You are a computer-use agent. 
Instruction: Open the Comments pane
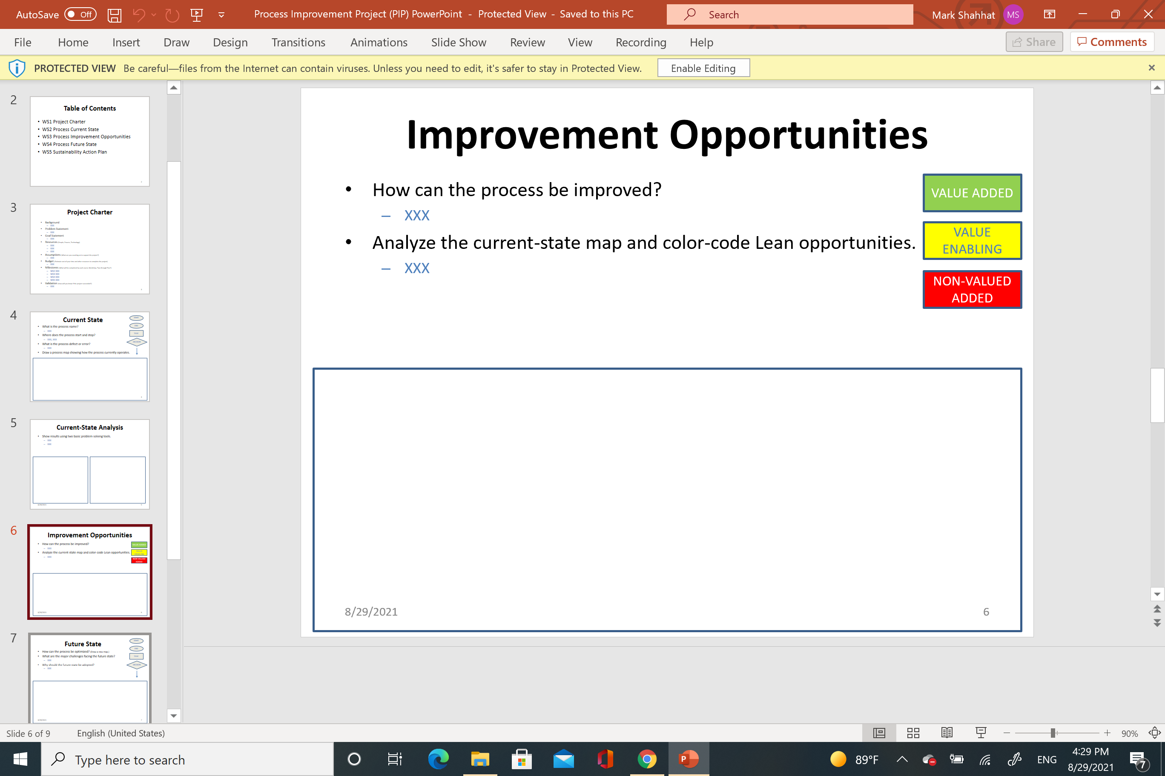(1111, 42)
